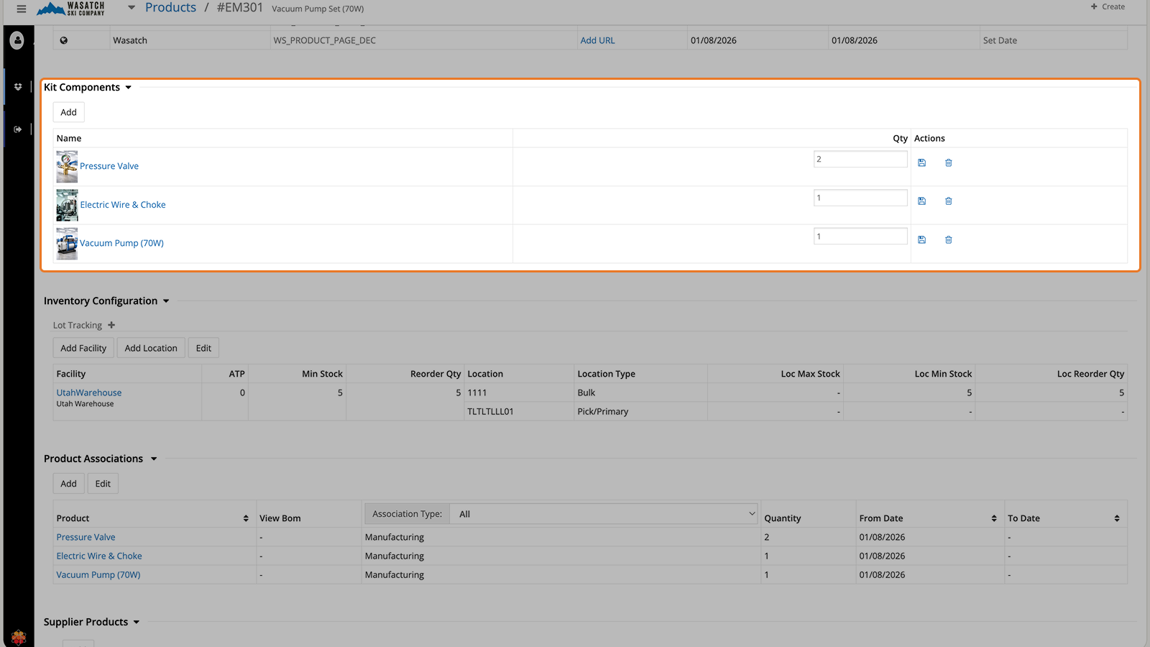Screen dimensions: 1150x647
Task: Collapse the Supplier Products section
Action: tap(137, 621)
